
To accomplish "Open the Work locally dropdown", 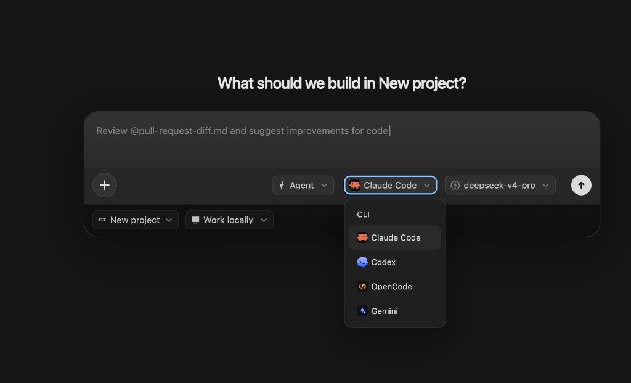I will [x=229, y=220].
